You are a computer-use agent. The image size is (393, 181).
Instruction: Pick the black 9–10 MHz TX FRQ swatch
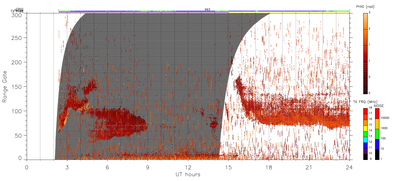tap(365, 157)
